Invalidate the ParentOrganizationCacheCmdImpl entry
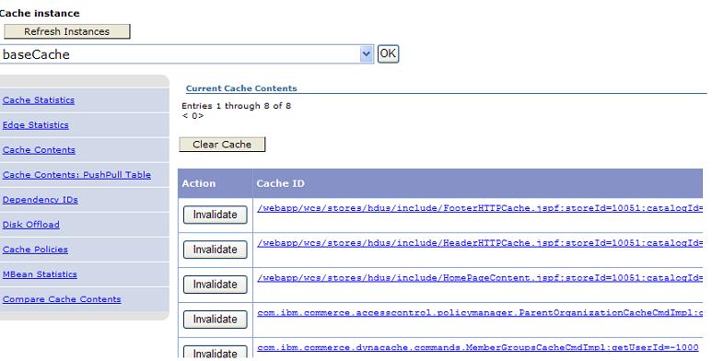This screenshot has width=712, height=361. pos(216,320)
